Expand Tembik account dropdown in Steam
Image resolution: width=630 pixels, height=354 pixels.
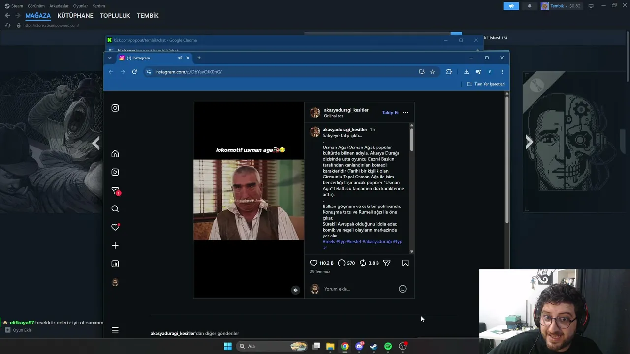tap(561, 6)
